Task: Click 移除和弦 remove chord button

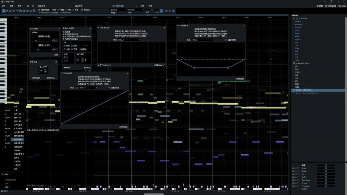Action: coord(67,67)
